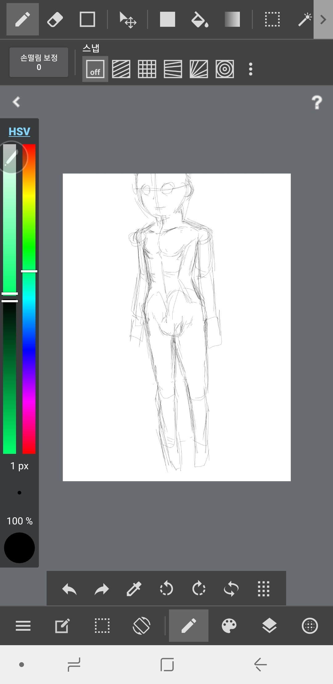Tap the brush preview circle icon
Viewport: 333px width, 684px height.
tap(11, 157)
